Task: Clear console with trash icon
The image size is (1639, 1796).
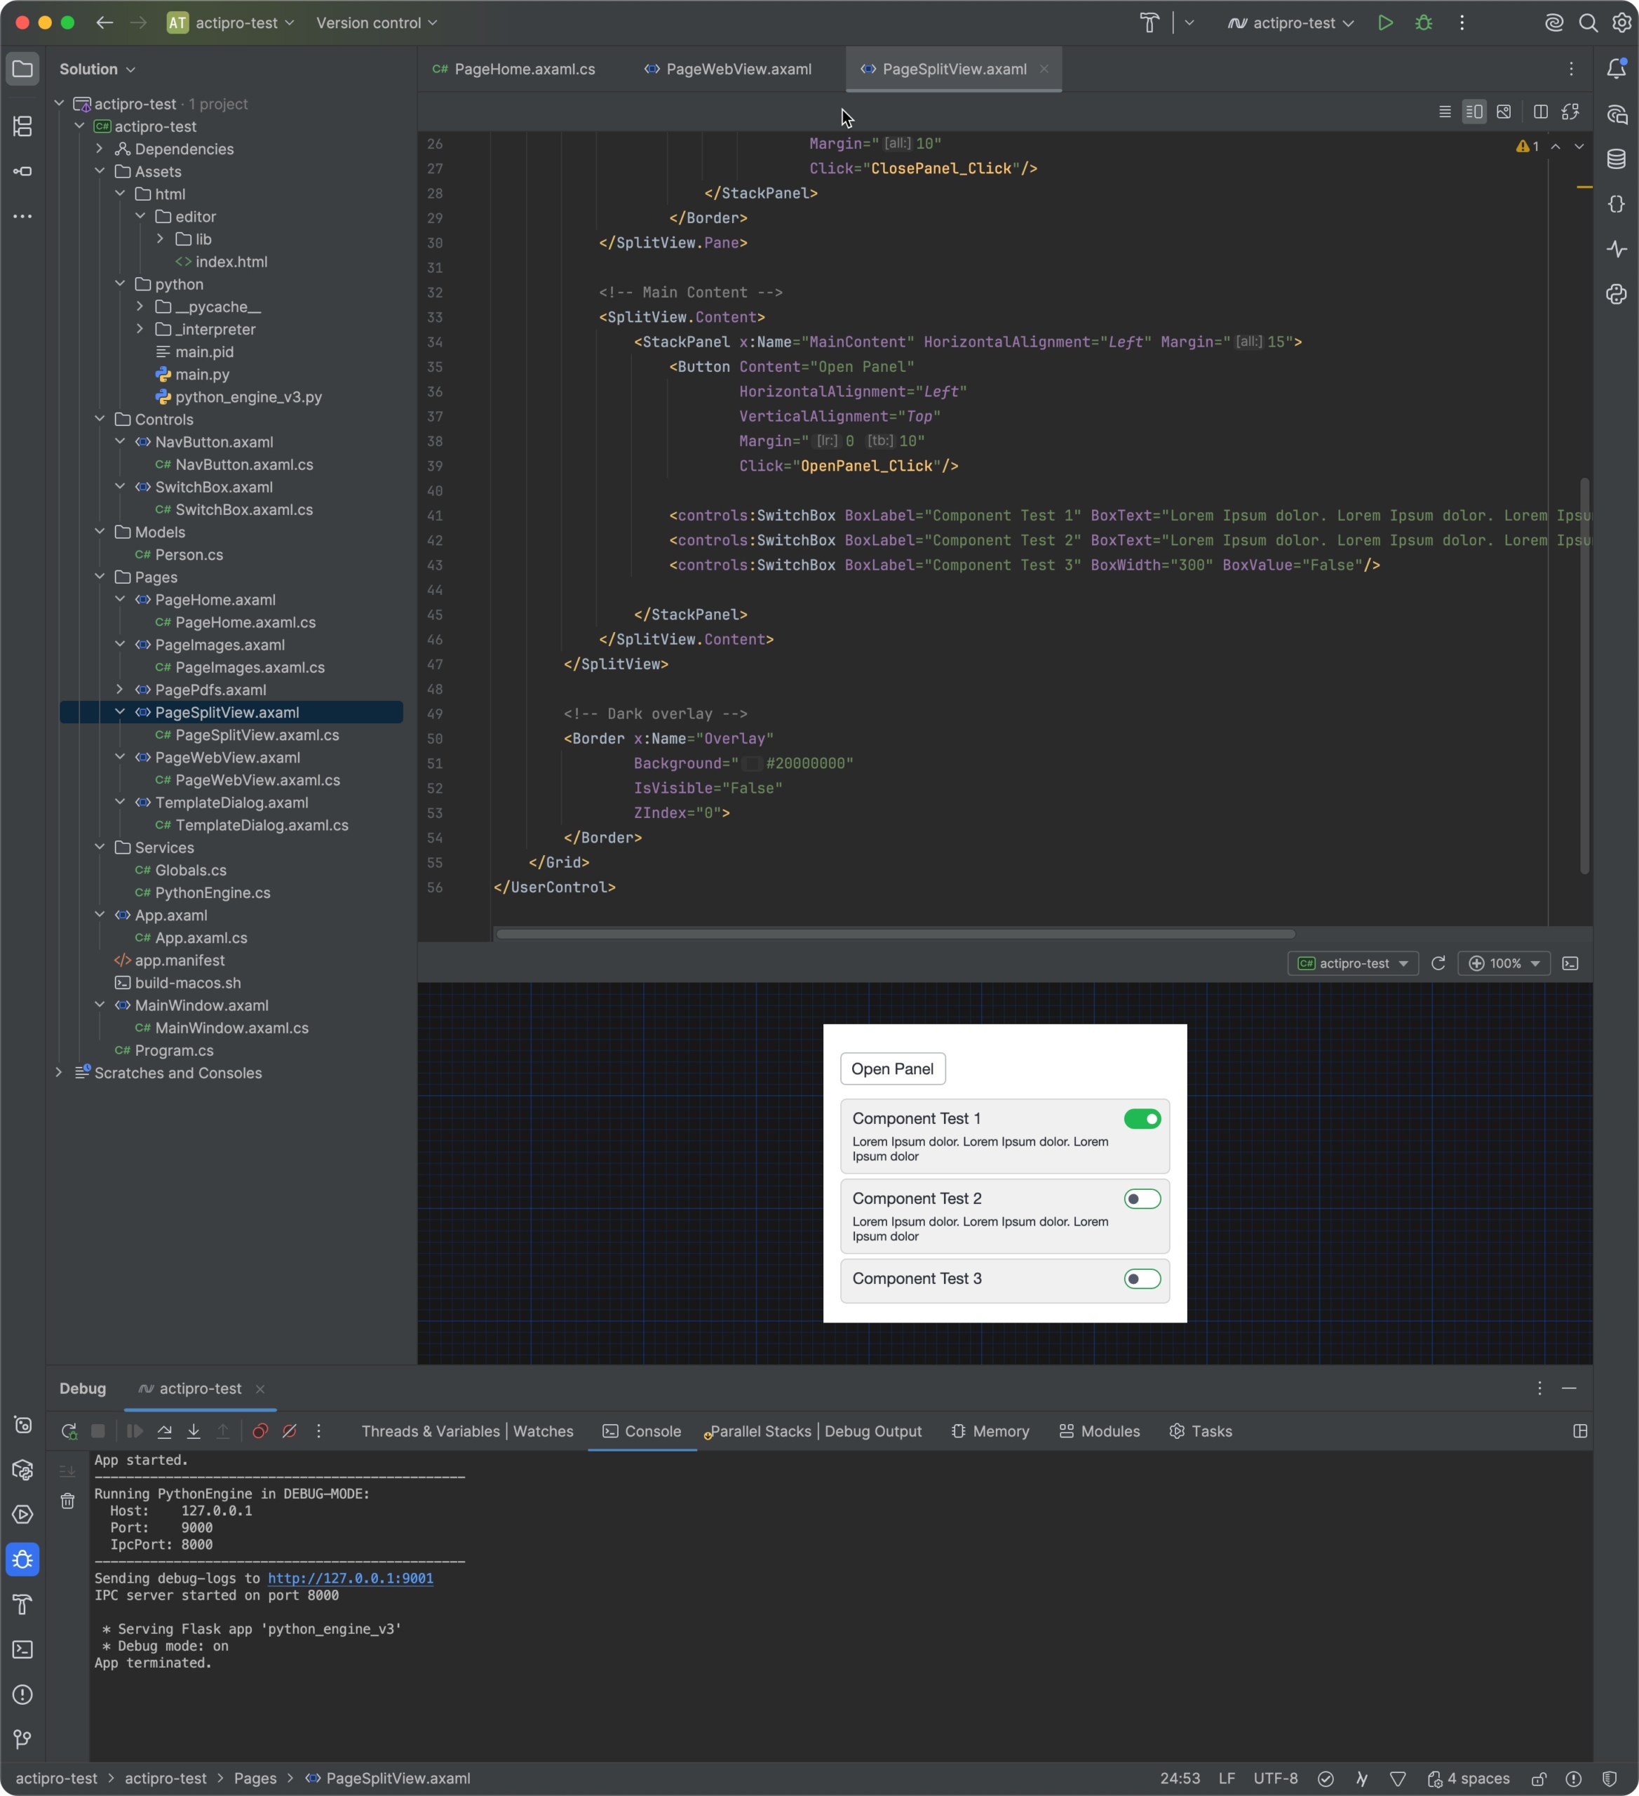Action: 68,1501
